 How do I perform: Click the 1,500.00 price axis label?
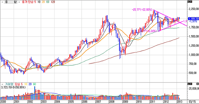click(x=194, y=36)
